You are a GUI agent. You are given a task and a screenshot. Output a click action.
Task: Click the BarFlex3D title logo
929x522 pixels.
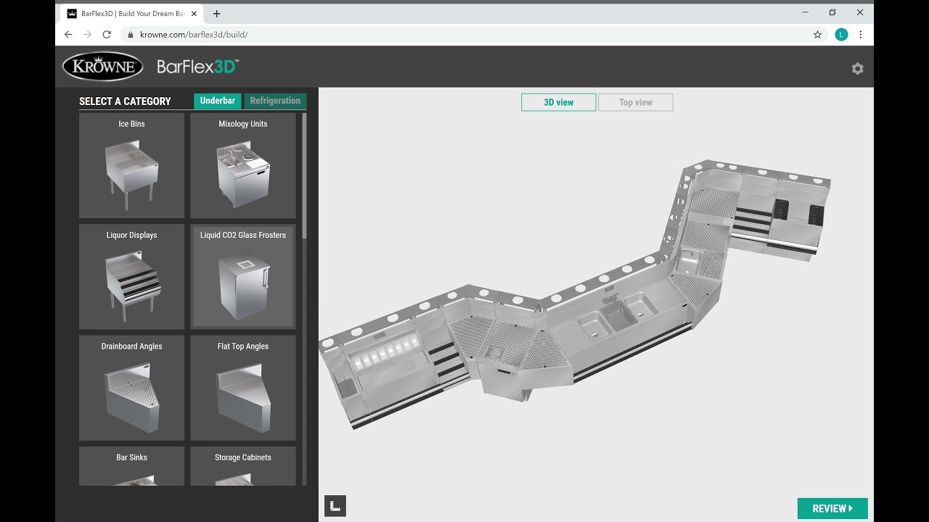click(197, 67)
